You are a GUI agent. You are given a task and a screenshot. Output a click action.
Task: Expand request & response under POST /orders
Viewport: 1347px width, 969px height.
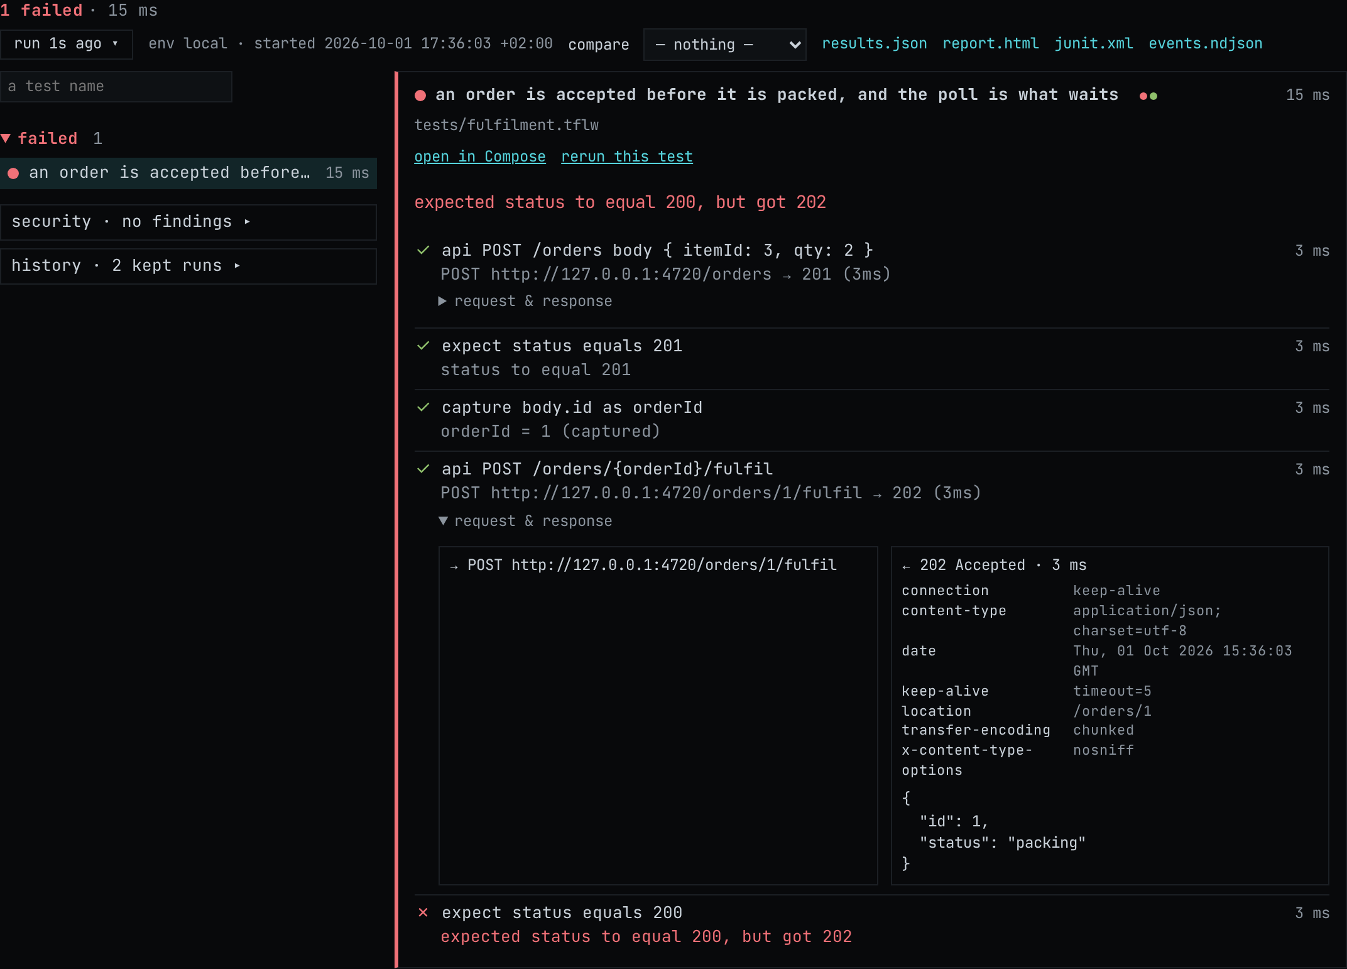[525, 301]
